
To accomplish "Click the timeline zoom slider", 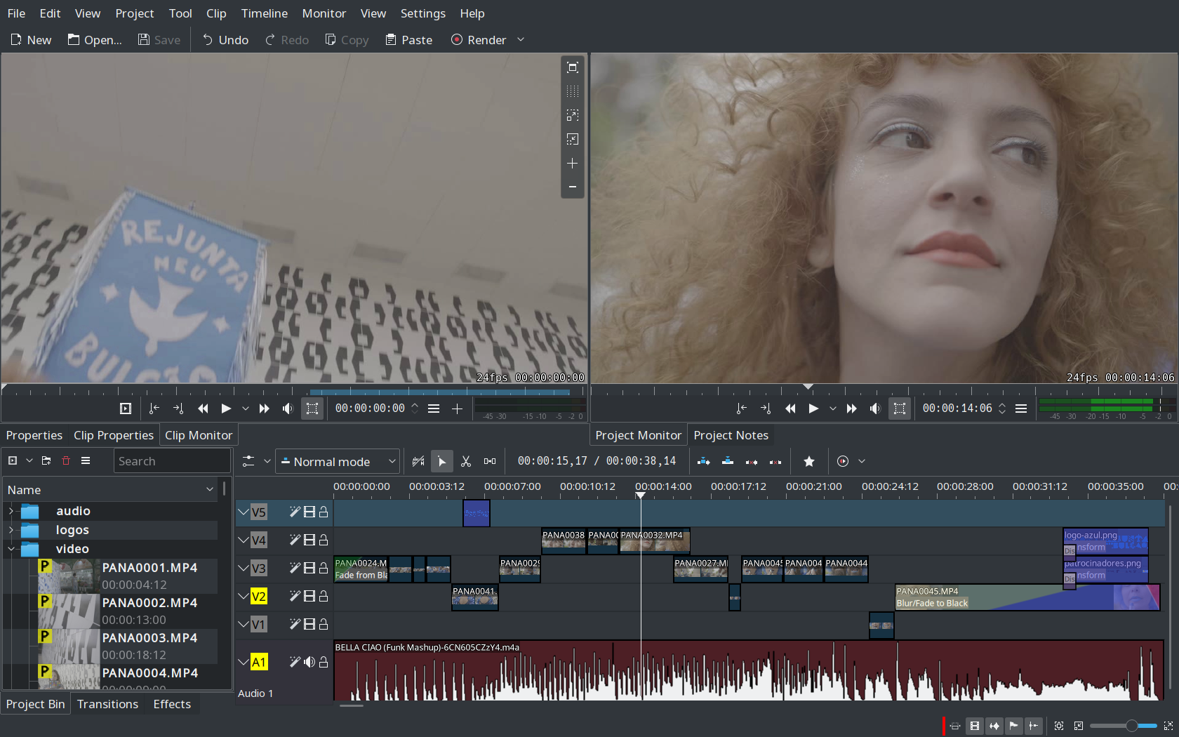I will coord(1123,726).
